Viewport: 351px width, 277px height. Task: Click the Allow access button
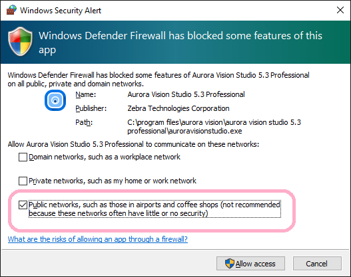250,264
